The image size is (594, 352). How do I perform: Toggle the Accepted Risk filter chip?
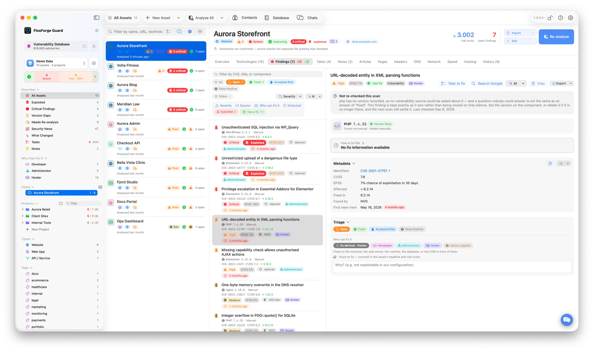click(282, 82)
